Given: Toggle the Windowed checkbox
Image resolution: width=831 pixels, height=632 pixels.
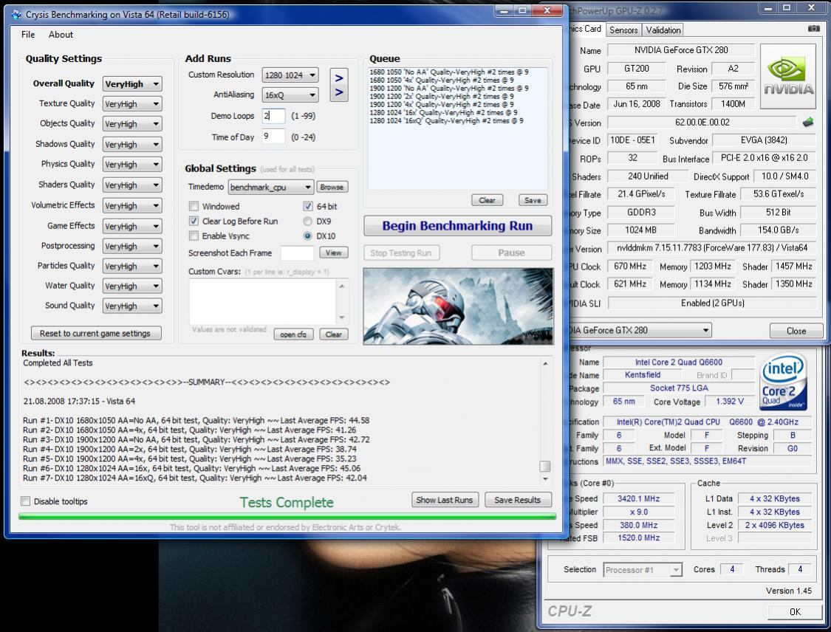Looking at the screenshot, I should (x=194, y=206).
